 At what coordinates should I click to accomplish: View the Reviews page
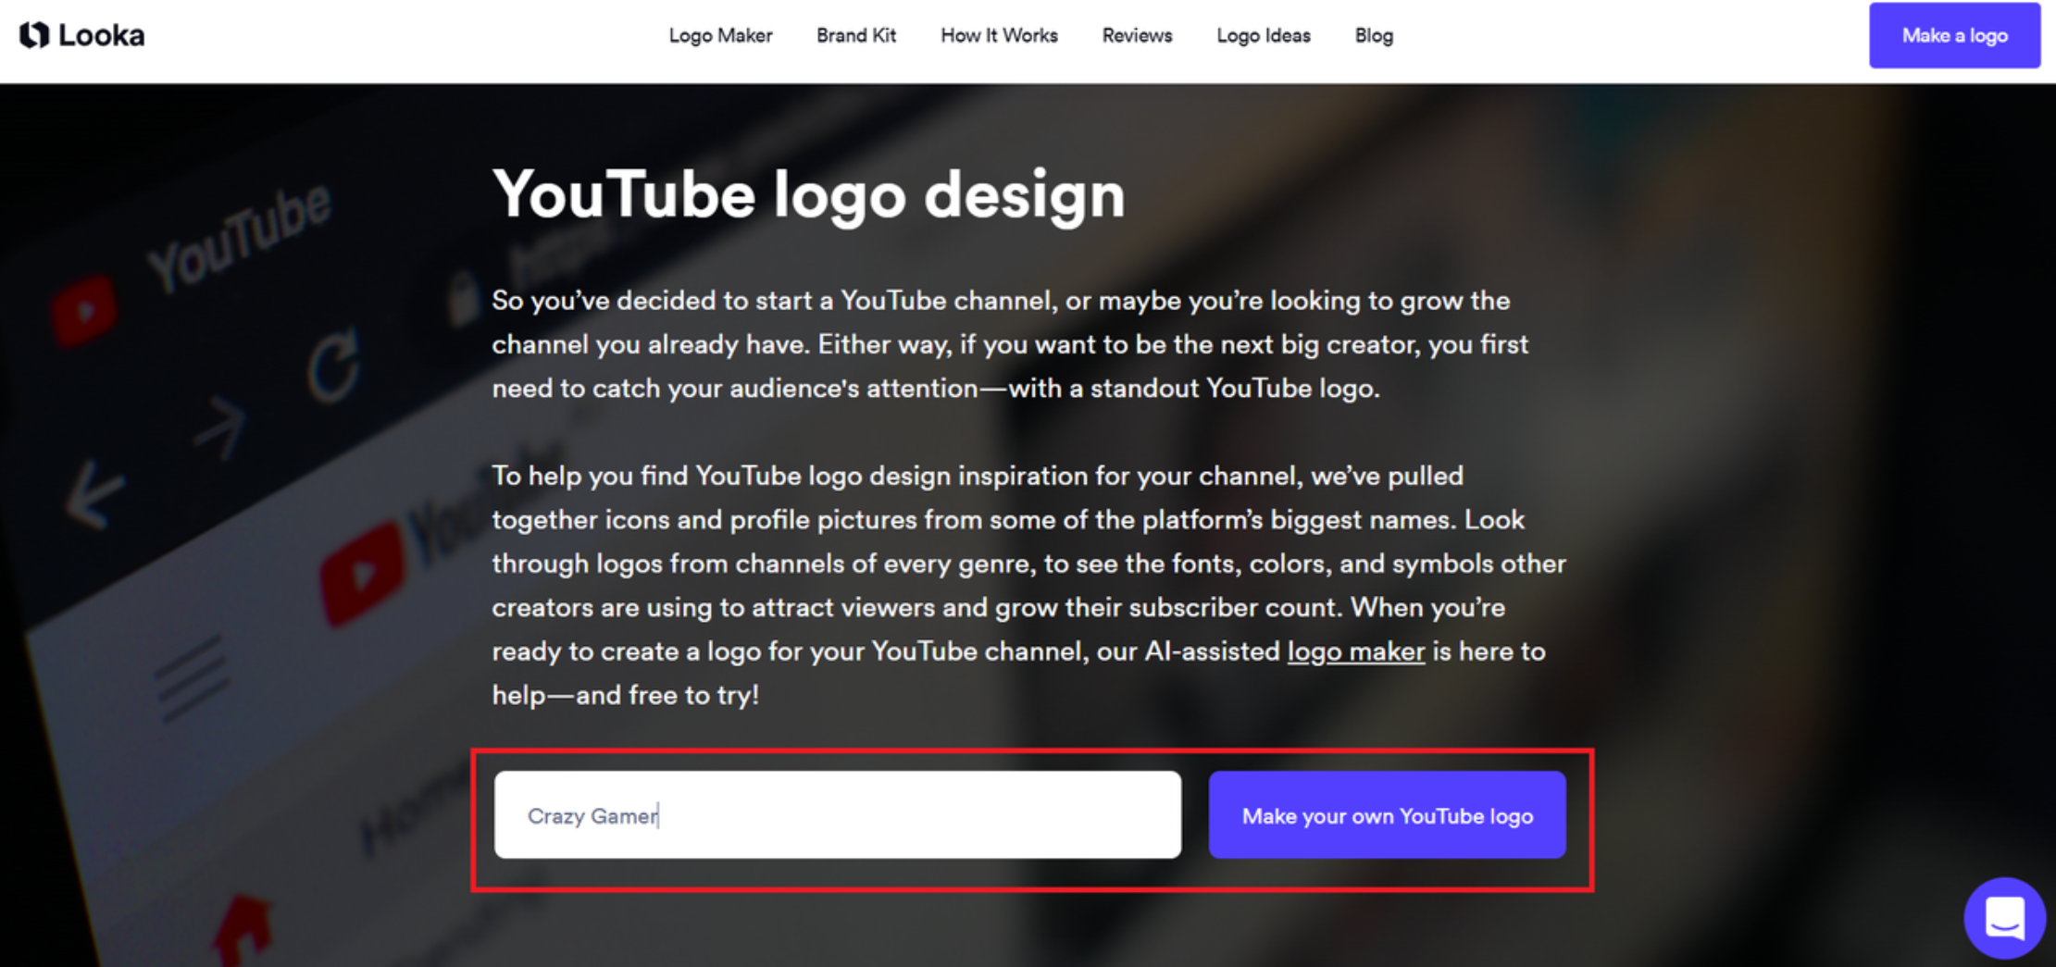(x=1137, y=36)
